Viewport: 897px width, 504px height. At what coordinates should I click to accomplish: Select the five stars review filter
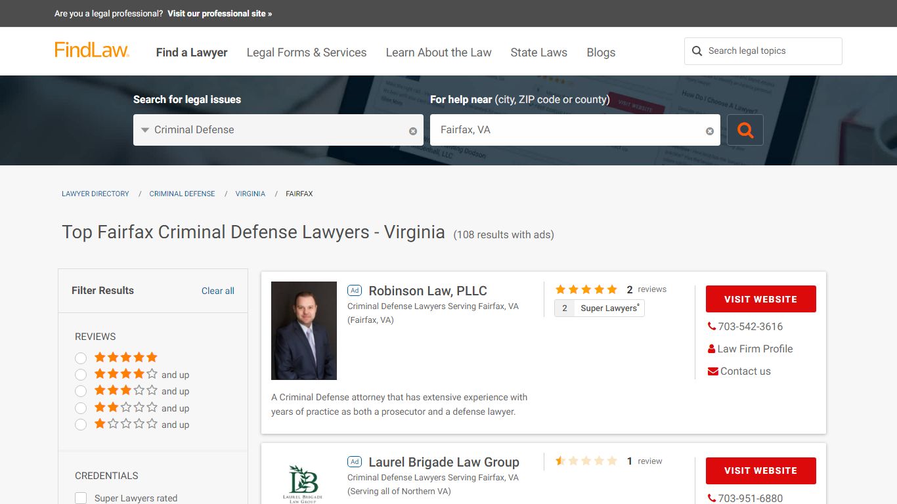point(81,358)
